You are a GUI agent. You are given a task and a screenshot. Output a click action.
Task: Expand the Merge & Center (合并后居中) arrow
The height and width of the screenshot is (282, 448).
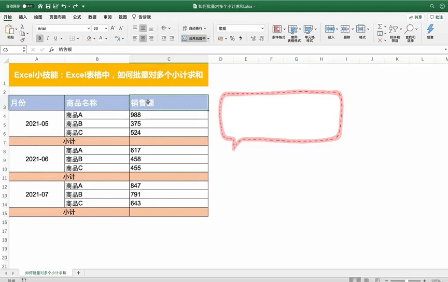click(x=208, y=38)
